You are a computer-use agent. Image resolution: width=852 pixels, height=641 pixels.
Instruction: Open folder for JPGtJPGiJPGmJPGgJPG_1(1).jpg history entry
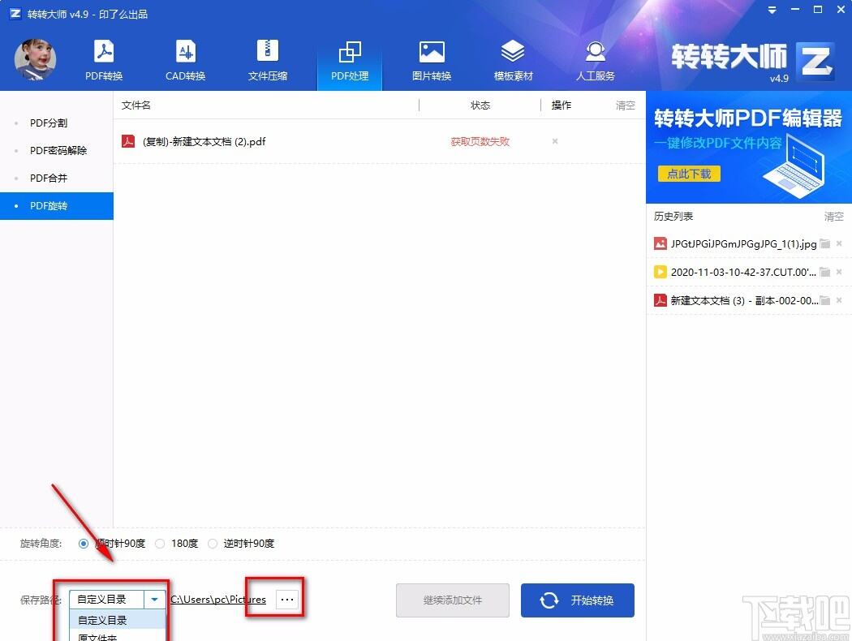825,243
